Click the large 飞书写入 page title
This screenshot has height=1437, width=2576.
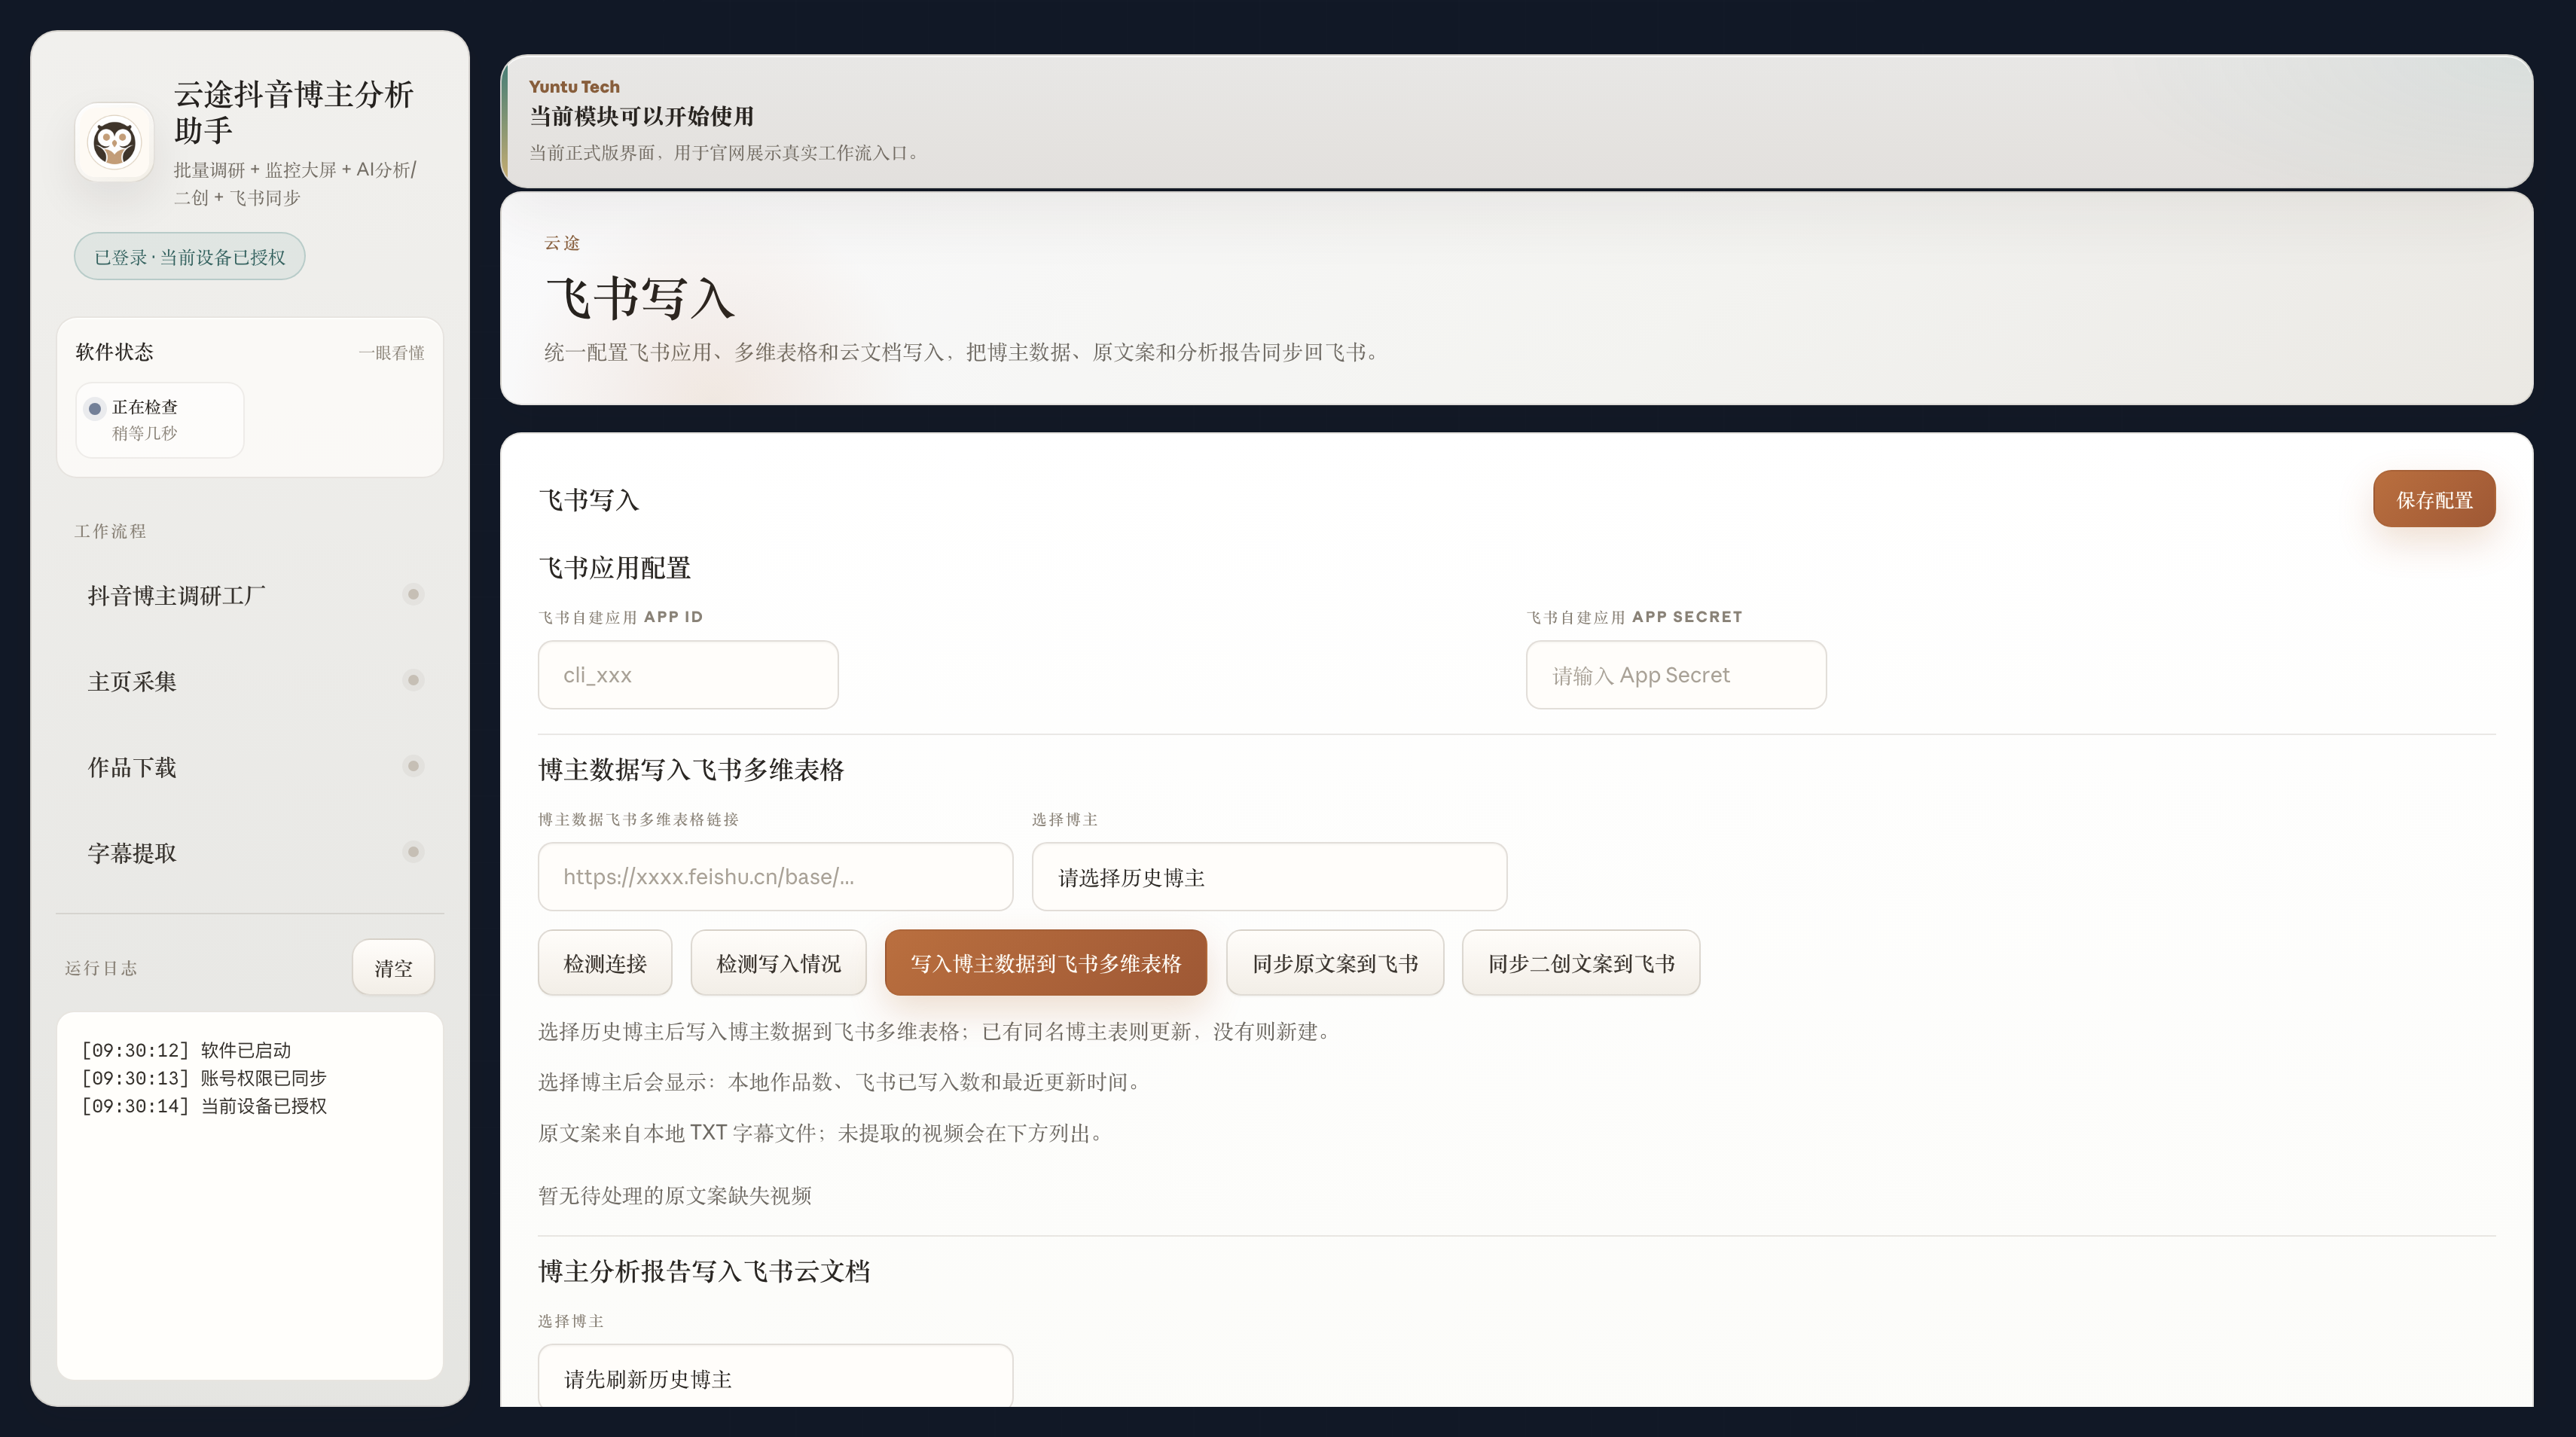click(x=640, y=298)
